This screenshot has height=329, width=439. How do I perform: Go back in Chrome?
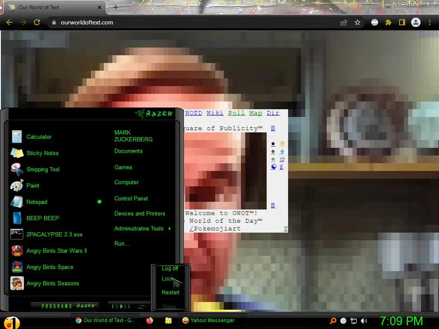(x=9, y=22)
